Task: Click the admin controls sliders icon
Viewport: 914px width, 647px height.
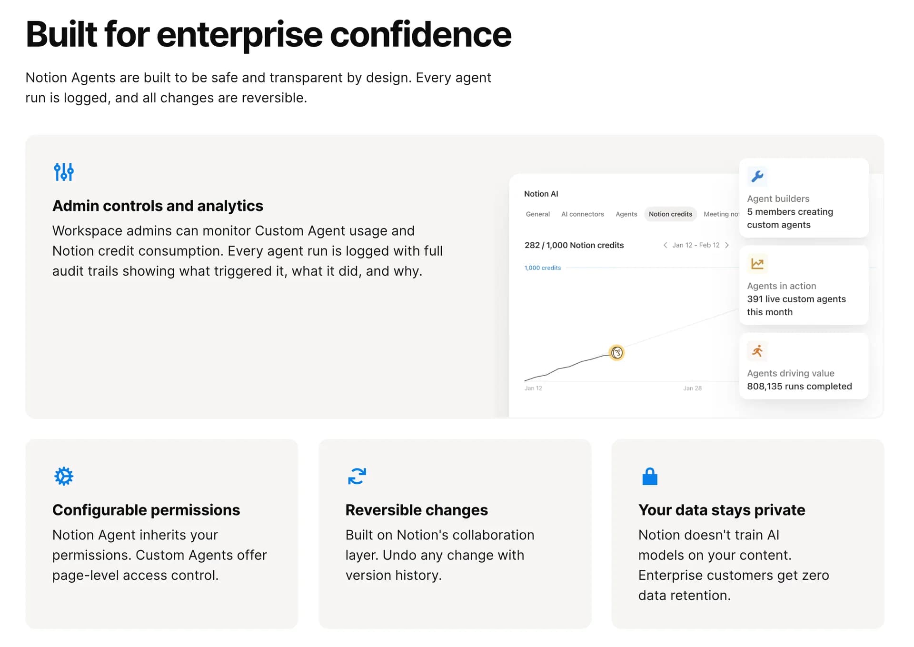Action: (64, 172)
